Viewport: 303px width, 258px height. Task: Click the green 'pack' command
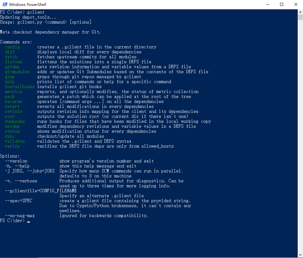[10, 97]
